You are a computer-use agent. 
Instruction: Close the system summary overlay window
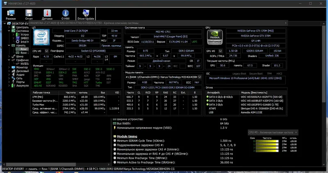pyautogui.click(x=285, y=23)
